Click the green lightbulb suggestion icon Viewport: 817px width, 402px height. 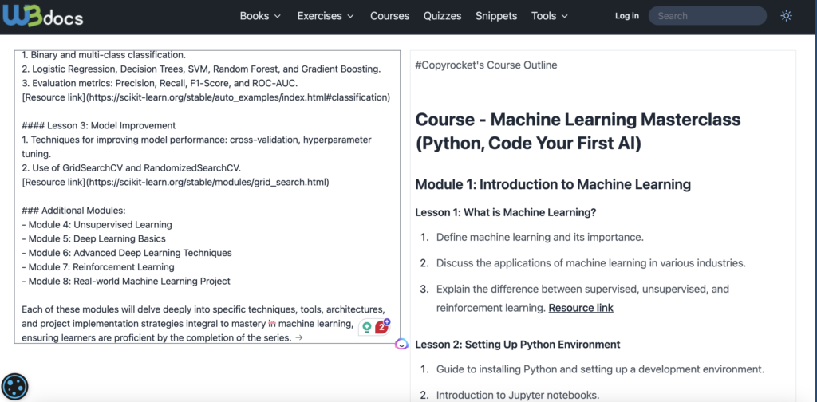coord(367,327)
